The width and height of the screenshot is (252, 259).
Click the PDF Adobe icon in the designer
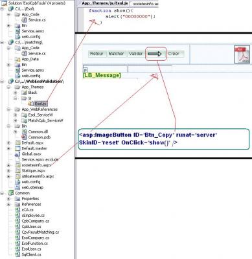click(242, 54)
